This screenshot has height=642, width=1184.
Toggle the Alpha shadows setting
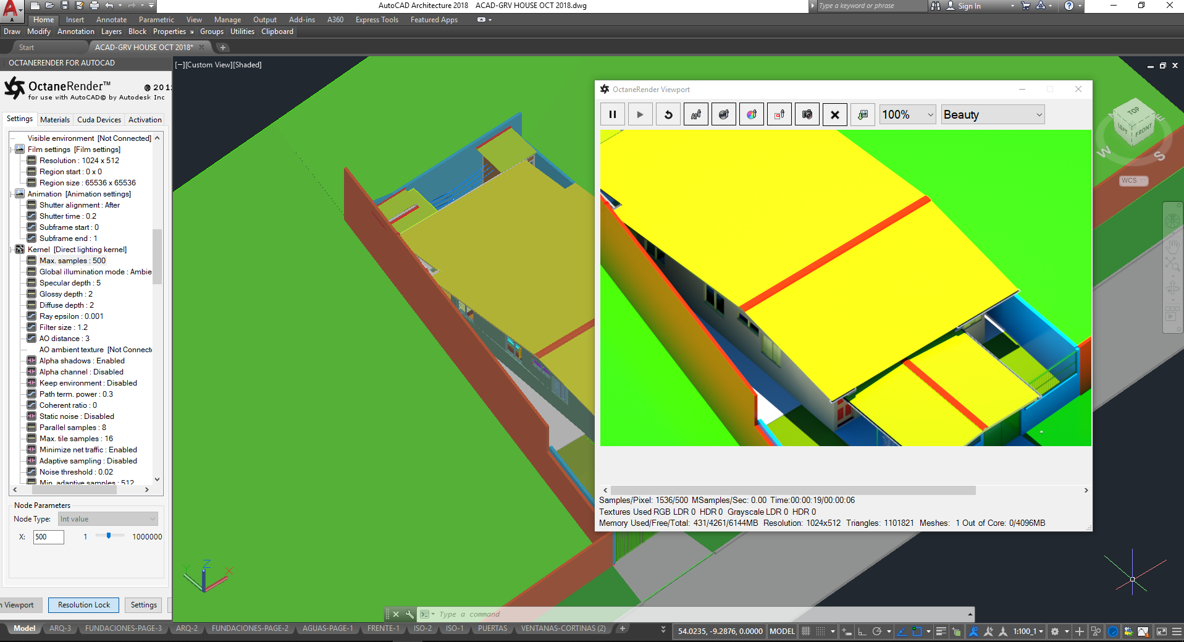point(82,361)
